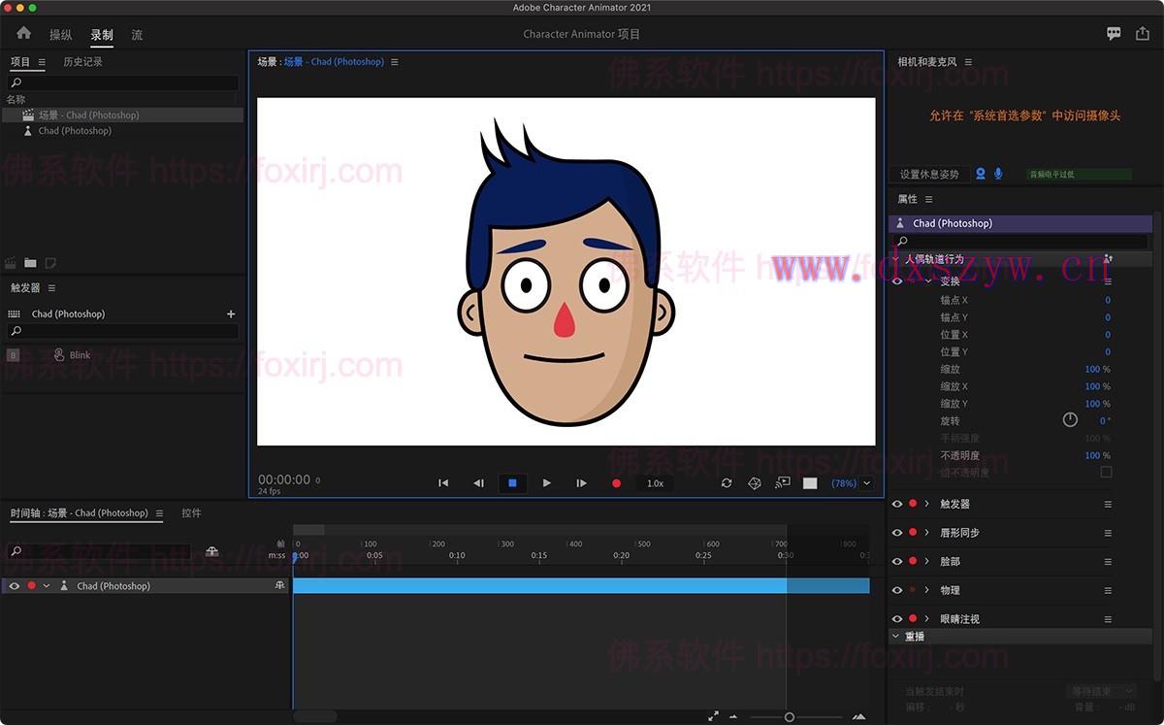The width and height of the screenshot is (1164, 725).
Task: Play the scene
Action: tap(547, 483)
